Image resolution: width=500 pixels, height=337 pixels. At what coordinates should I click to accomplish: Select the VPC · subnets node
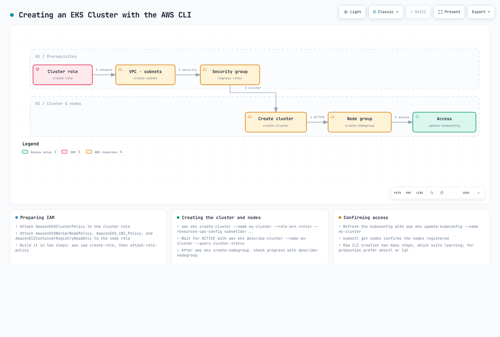(145, 75)
